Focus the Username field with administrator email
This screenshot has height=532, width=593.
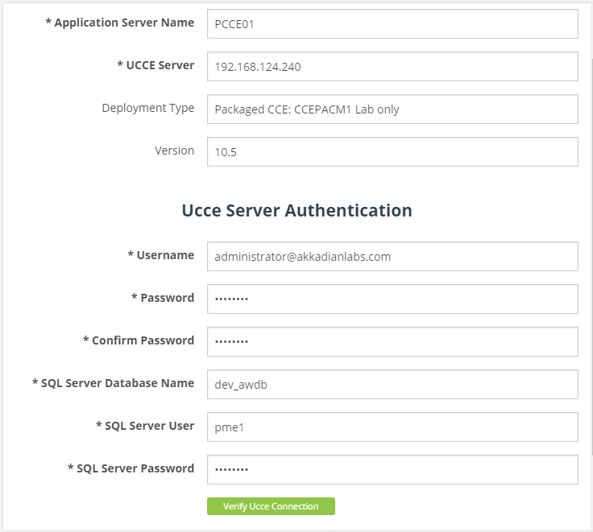(x=392, y=257)
